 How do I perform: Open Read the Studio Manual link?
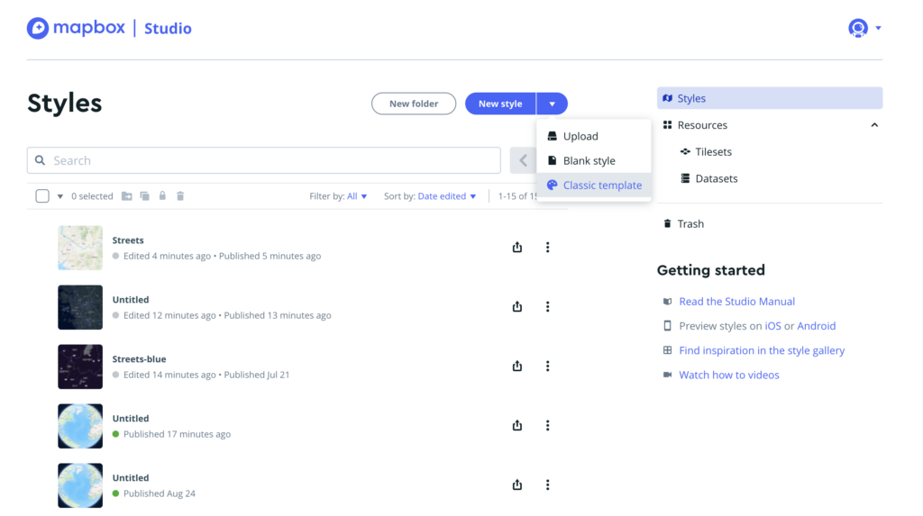tap(736, 302)
